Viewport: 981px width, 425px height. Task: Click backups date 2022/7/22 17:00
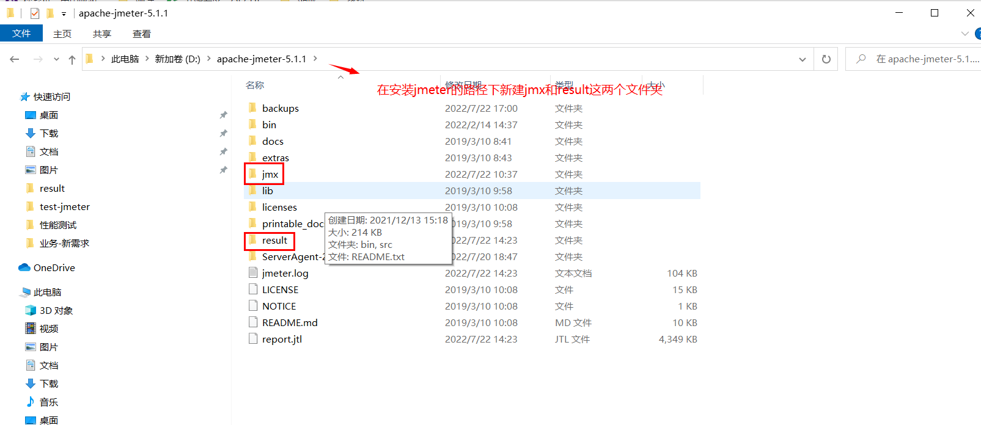(481, 108)
